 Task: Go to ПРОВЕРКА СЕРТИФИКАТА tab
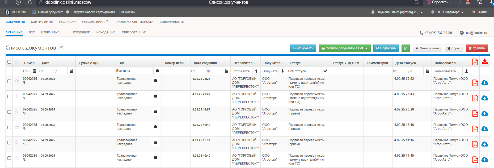(x=134, y=22)
